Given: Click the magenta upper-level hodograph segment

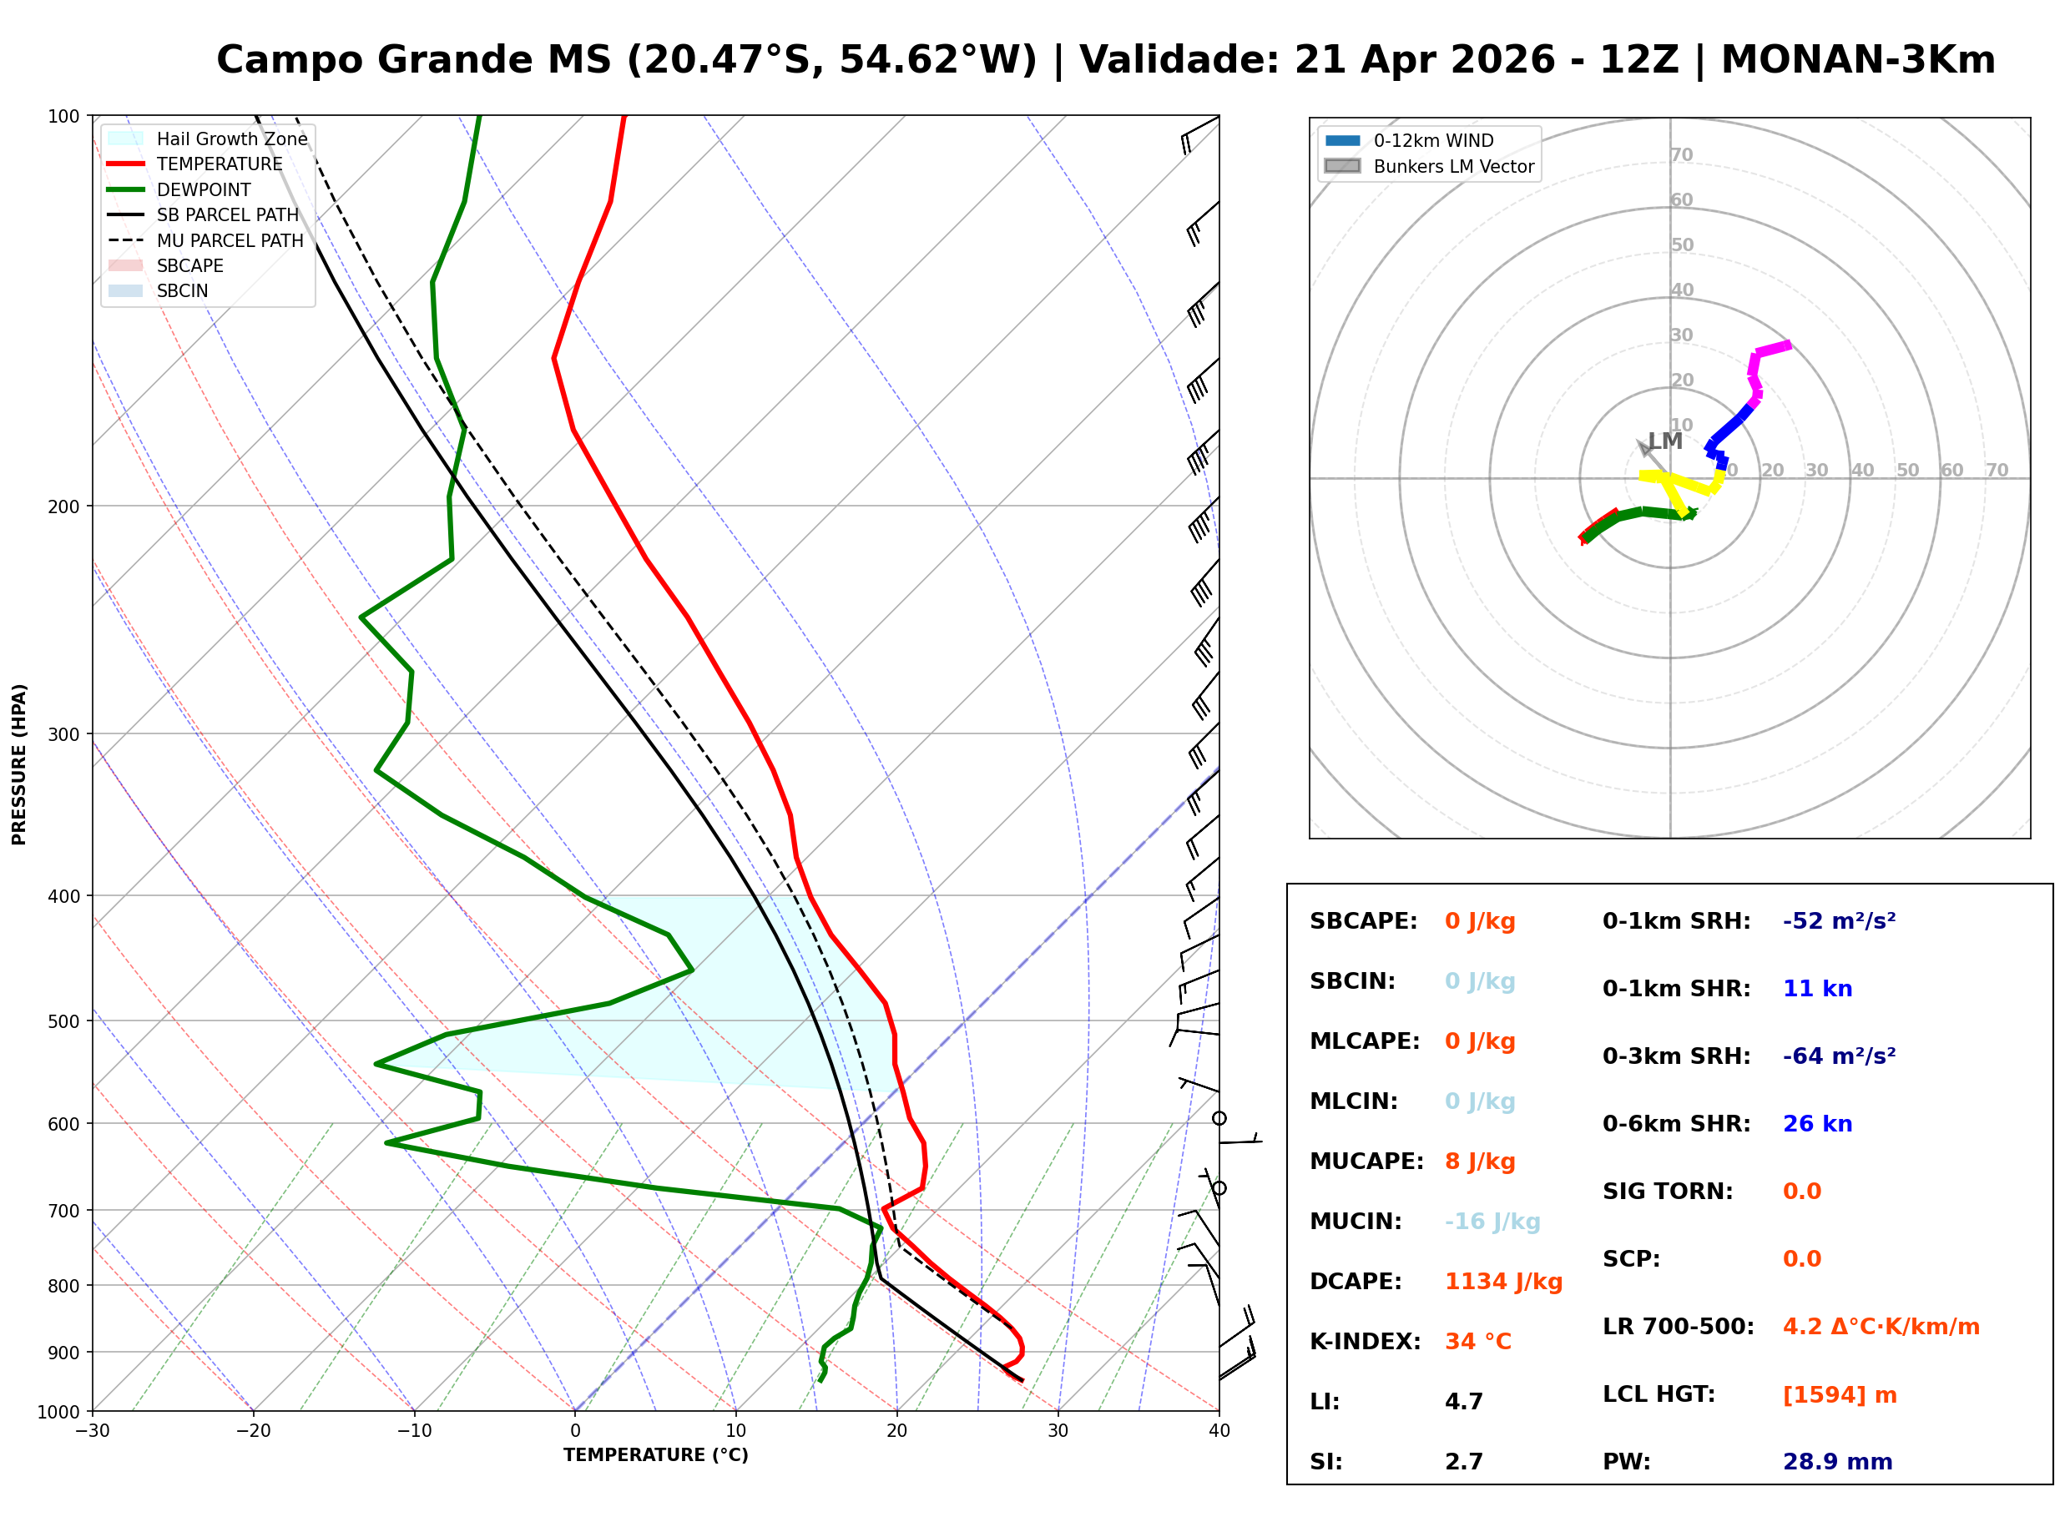Looking at the screenshot, I should click(1773, 350).
